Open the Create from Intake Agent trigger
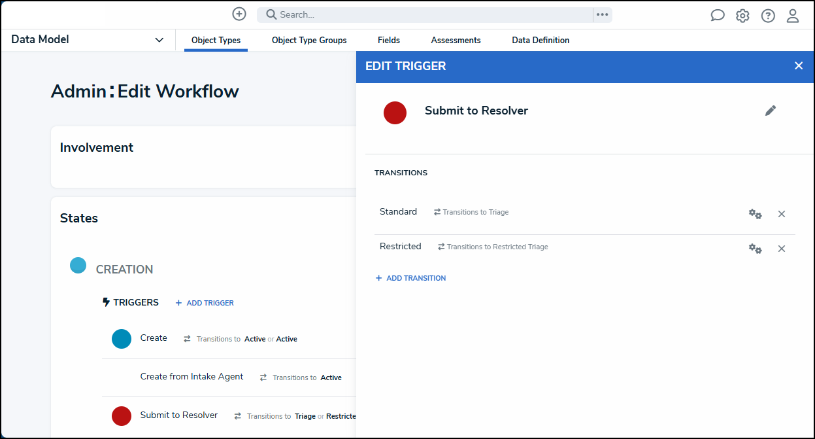The image size is (815, 439). coord(192,377)
